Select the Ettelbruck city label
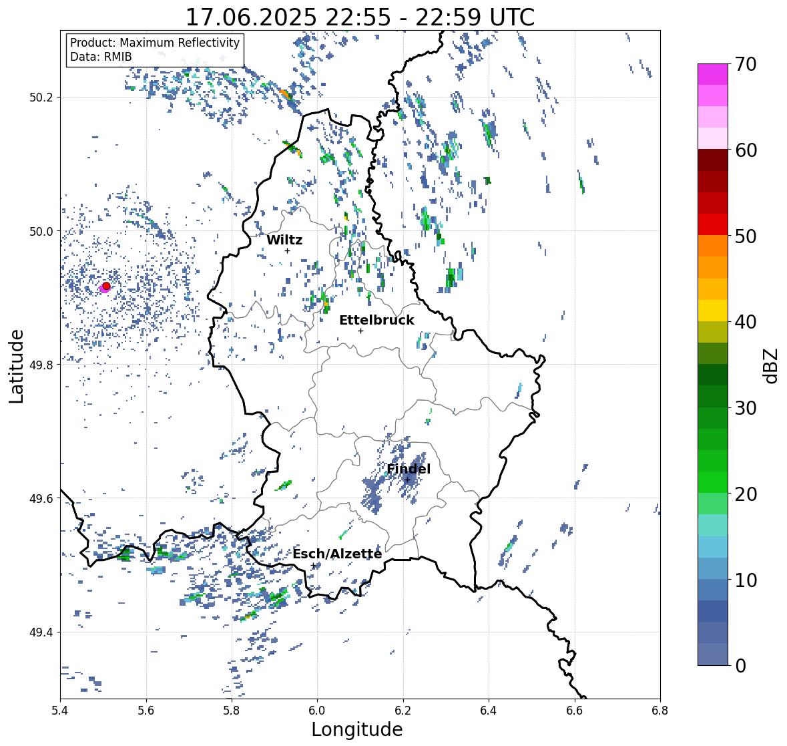 click(x=376, y=320)
